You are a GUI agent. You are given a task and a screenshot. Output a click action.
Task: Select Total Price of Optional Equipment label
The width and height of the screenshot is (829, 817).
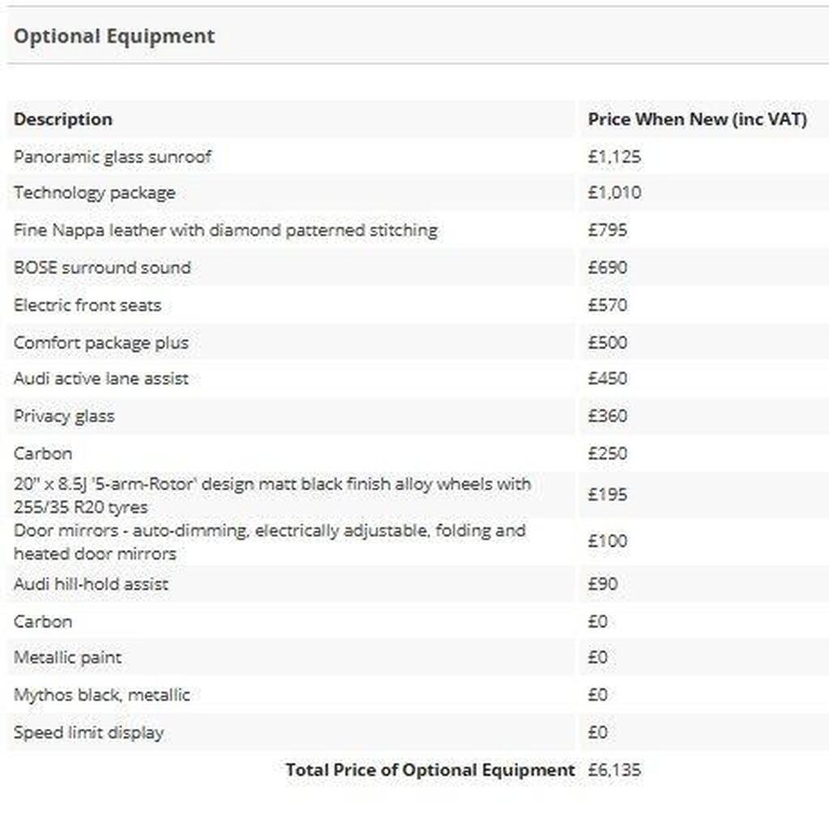tap(431, 770)
